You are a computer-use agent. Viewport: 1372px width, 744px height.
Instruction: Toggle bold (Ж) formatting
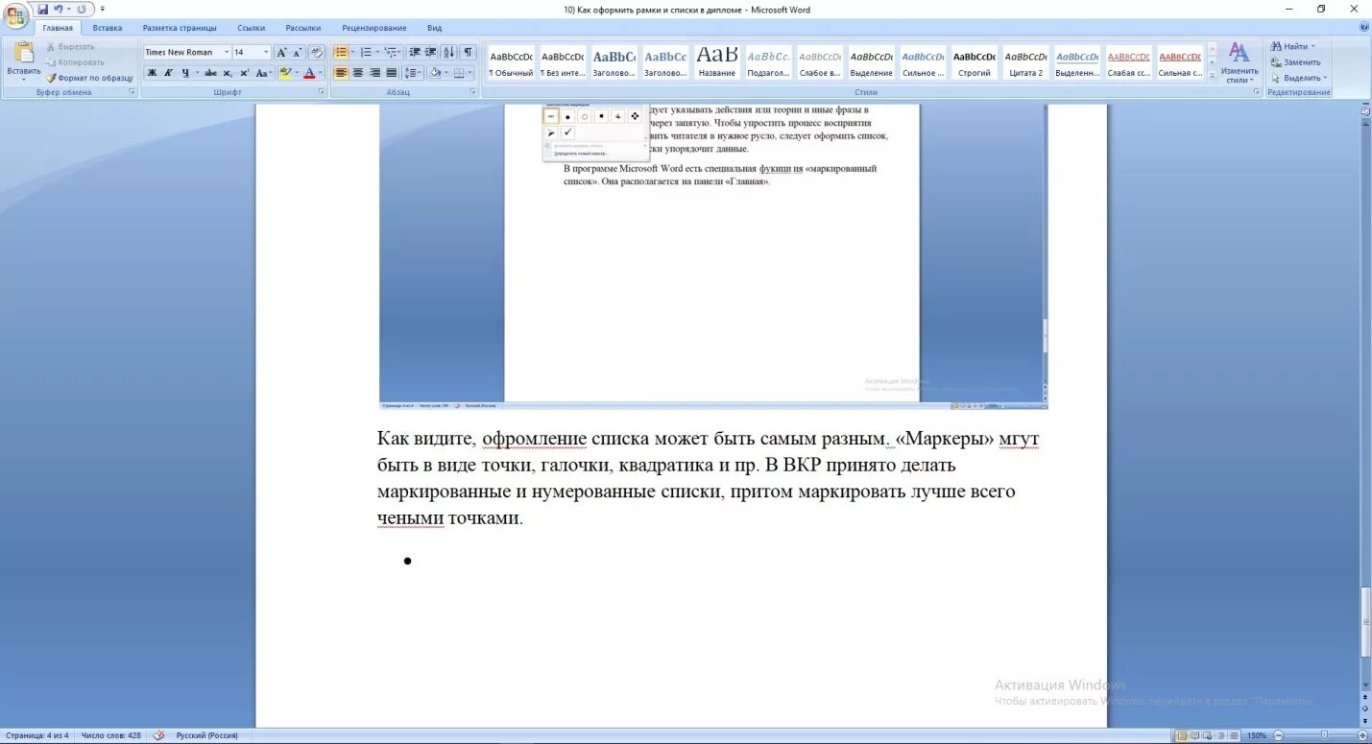[152, 73]
